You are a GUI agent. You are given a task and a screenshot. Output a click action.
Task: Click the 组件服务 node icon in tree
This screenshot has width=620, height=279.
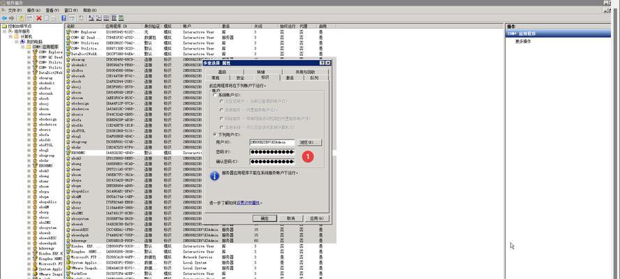click(10, 31)
